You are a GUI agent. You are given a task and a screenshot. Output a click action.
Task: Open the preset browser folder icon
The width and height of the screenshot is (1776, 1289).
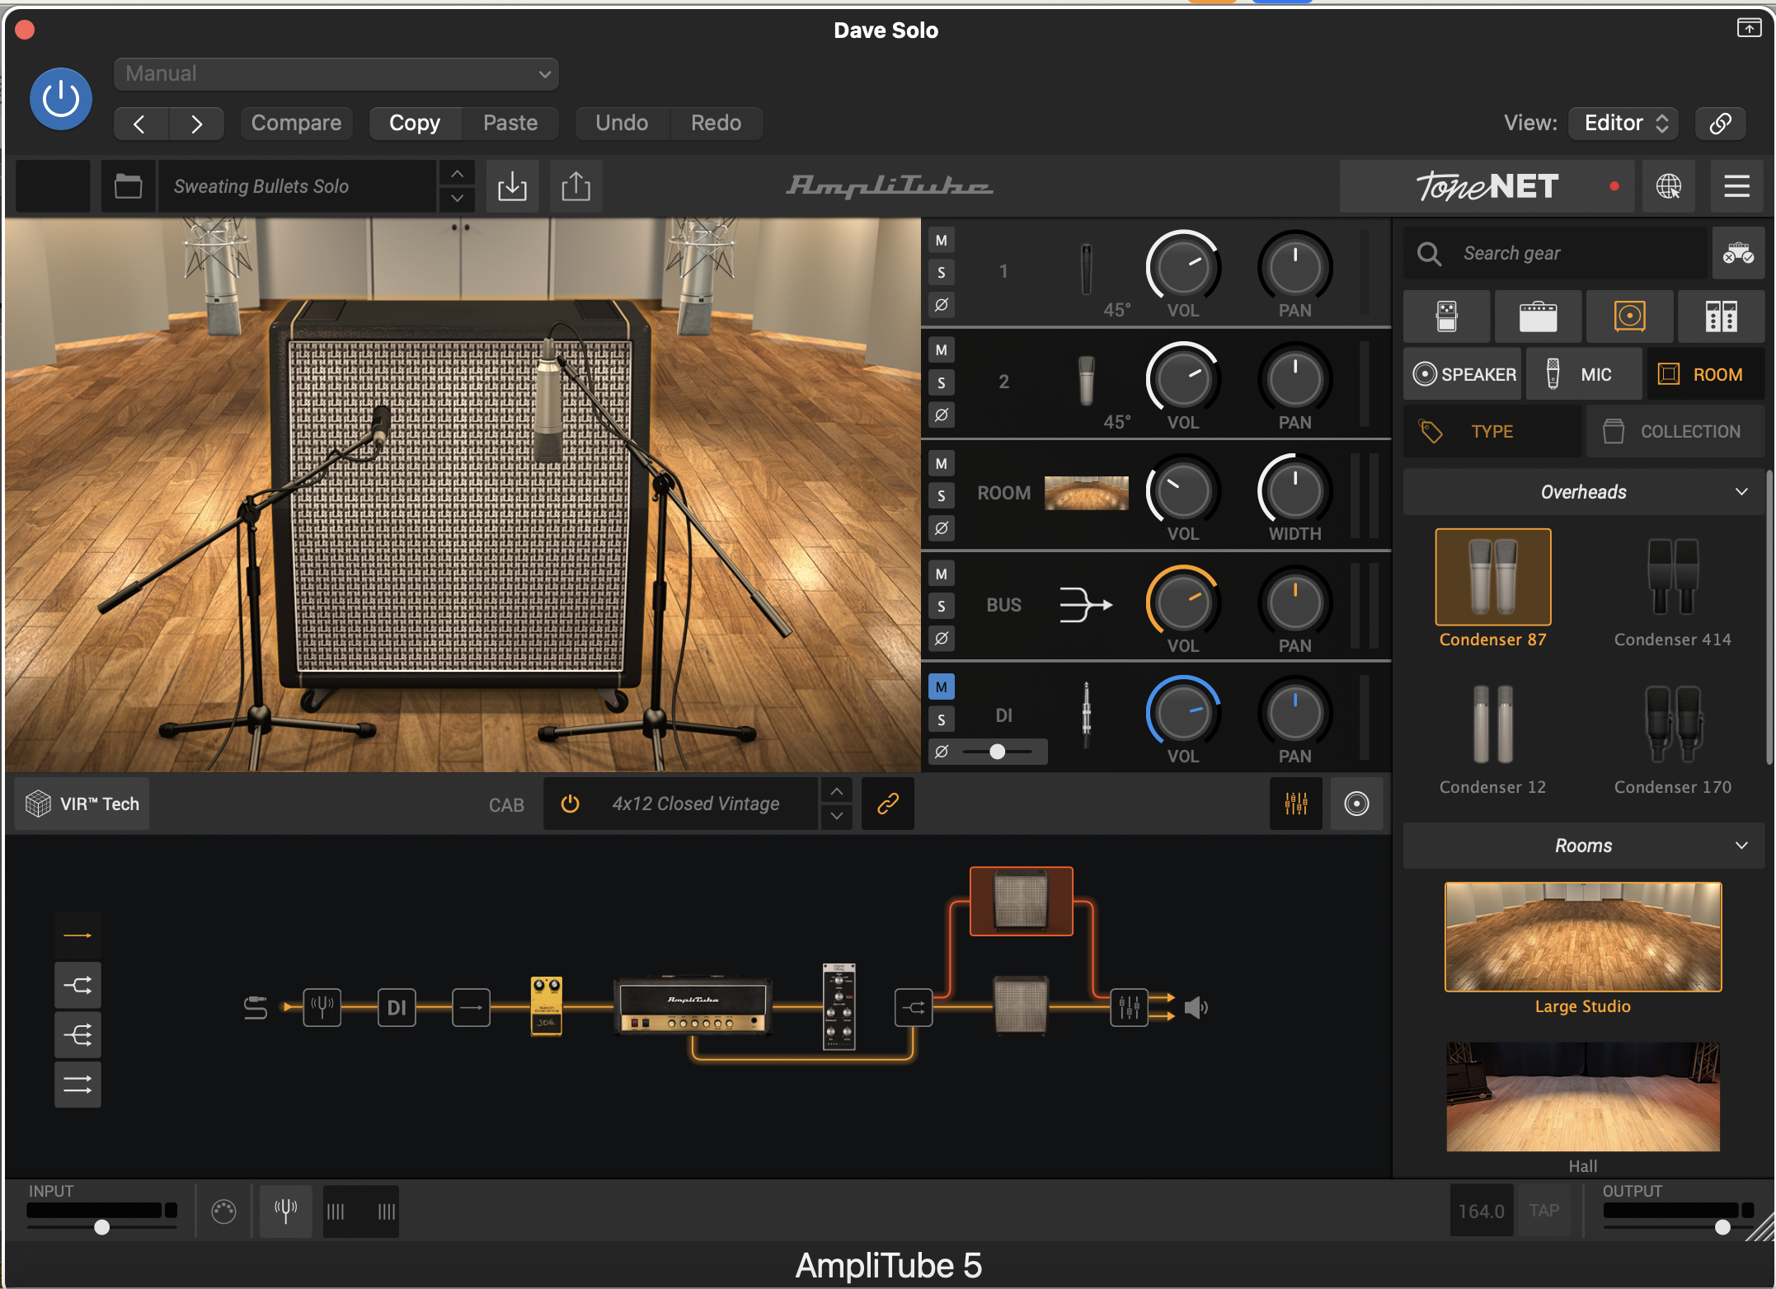pyautogui.click(x=128, y=186)
